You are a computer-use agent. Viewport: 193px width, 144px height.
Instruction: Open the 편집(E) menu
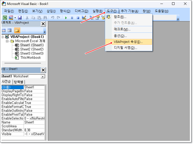click(x=23, y=11)
